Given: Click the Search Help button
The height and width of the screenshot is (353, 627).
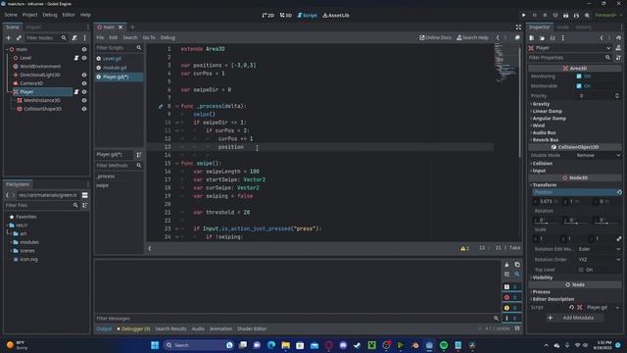Looking at the screenshot, I should 472,37.
